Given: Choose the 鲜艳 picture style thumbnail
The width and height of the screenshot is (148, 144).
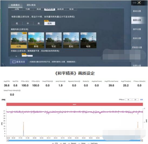Looking at the screenshot, I should (x=36, y=40).
